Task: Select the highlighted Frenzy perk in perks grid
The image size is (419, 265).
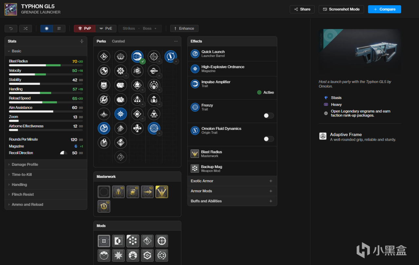Action: point(154,128)
